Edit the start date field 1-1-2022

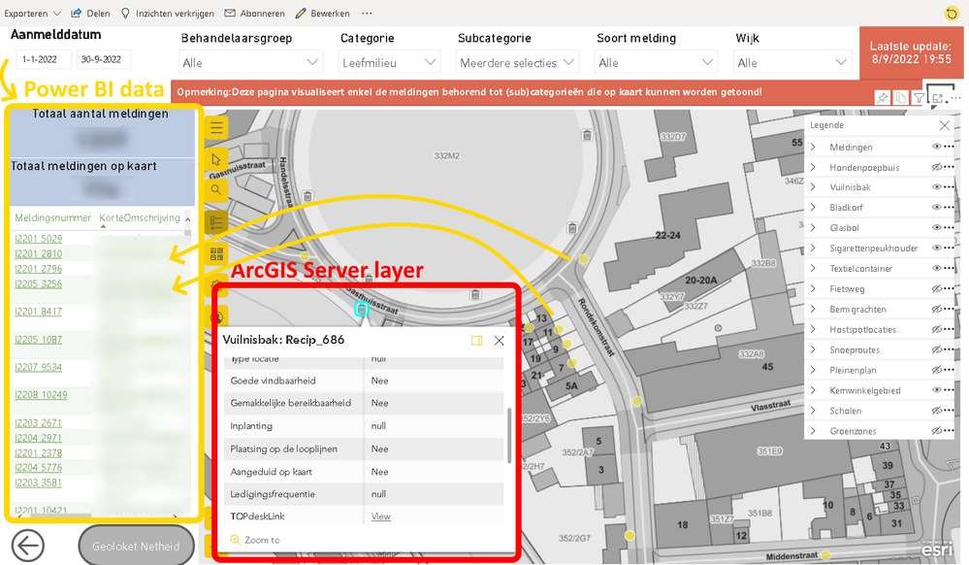[x=44, y=59]
